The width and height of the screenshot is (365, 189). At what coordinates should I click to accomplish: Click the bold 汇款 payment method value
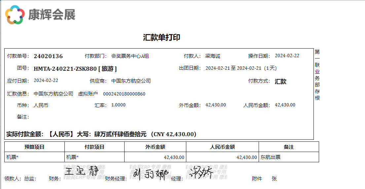pyautogui.click(x=280, y=82)
